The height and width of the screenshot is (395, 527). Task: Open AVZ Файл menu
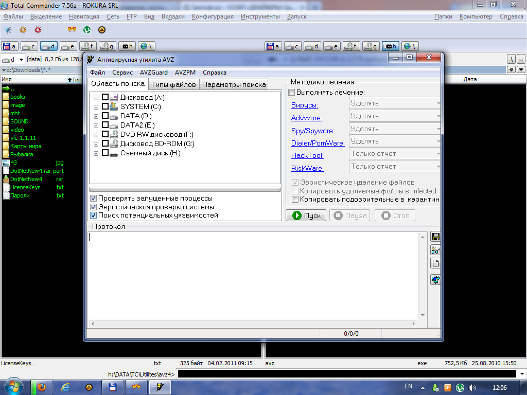pyautogui.click(x=97, y=73)
